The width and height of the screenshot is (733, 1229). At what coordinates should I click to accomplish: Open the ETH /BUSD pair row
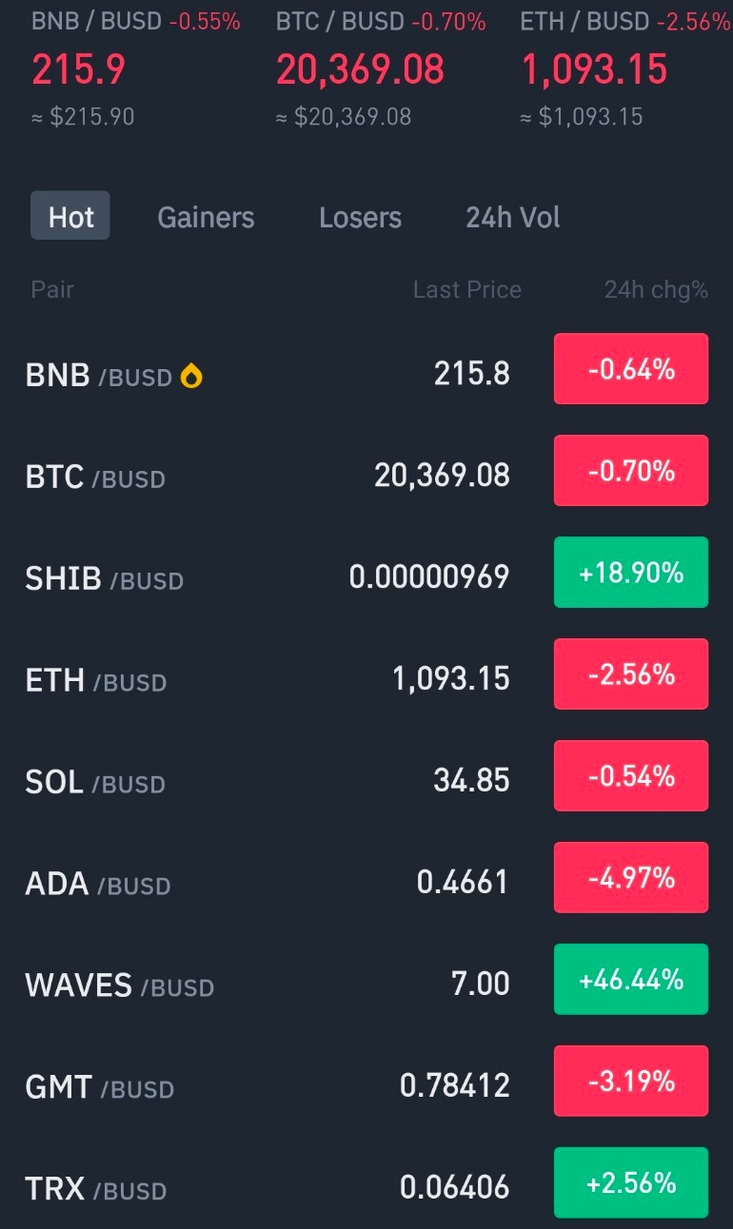coord(366,679)
